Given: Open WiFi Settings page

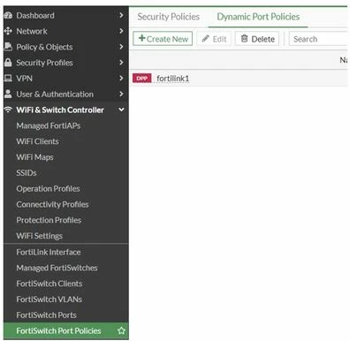Looking at the screenshot, I should click(66, 236).
